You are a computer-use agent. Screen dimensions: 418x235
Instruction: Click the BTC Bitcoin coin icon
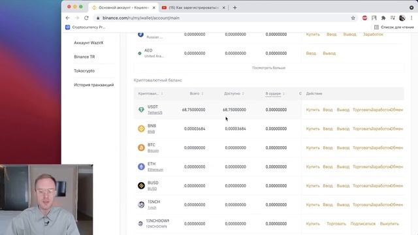pyautogui.click(x=141, y=148)
